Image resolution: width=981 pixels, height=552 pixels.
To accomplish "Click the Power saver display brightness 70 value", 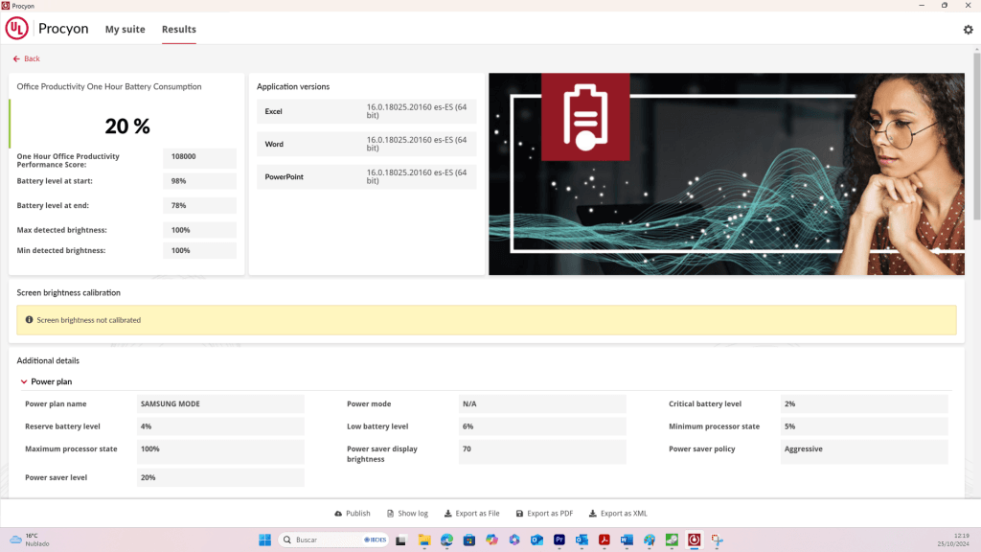I will coord(542,452).
